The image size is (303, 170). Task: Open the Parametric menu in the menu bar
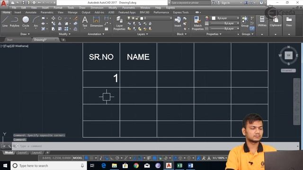pos(128,8)
